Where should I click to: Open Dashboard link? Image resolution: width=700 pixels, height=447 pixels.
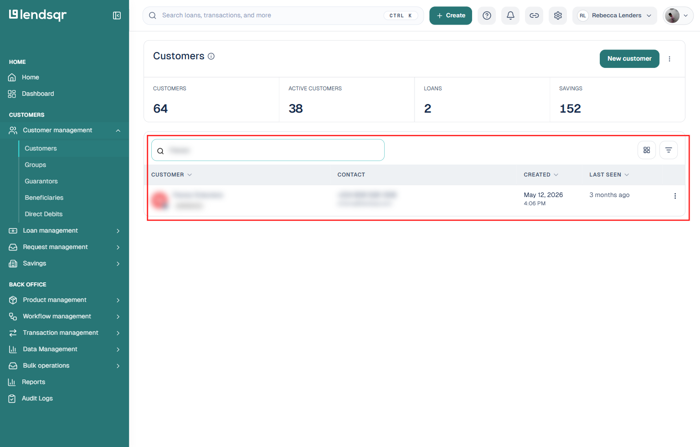point(38,94)
